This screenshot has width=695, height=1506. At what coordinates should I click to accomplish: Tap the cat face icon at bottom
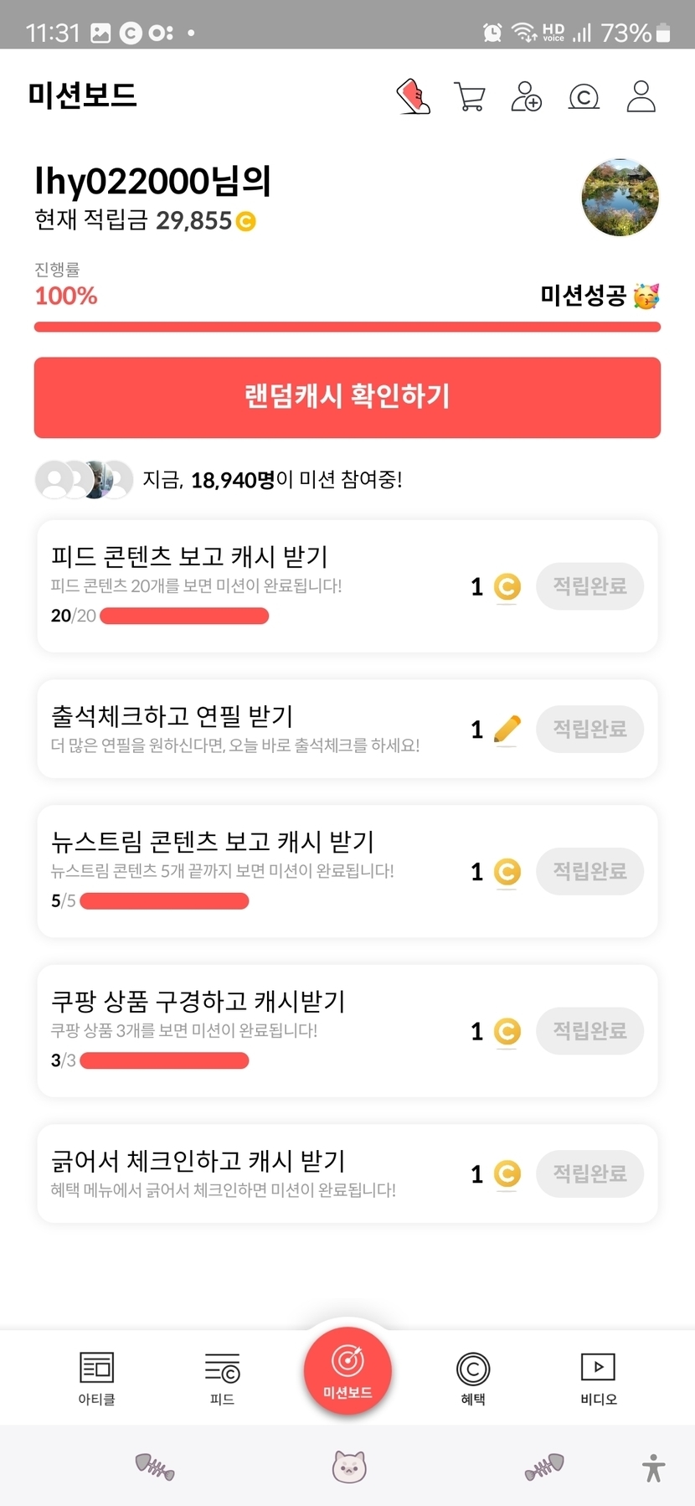pos(349,1467)
